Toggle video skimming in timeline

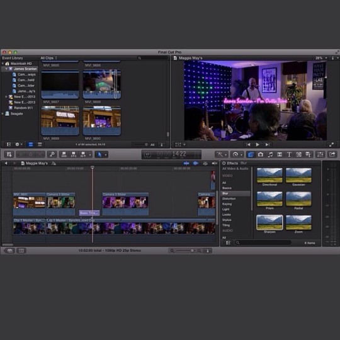(x=186, y=163)
